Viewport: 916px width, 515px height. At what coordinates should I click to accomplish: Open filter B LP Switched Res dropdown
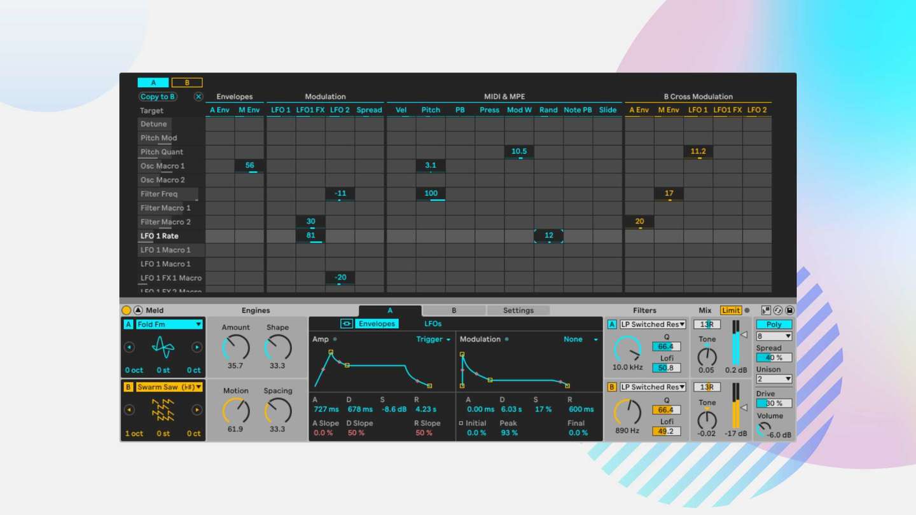click(653, 387)
